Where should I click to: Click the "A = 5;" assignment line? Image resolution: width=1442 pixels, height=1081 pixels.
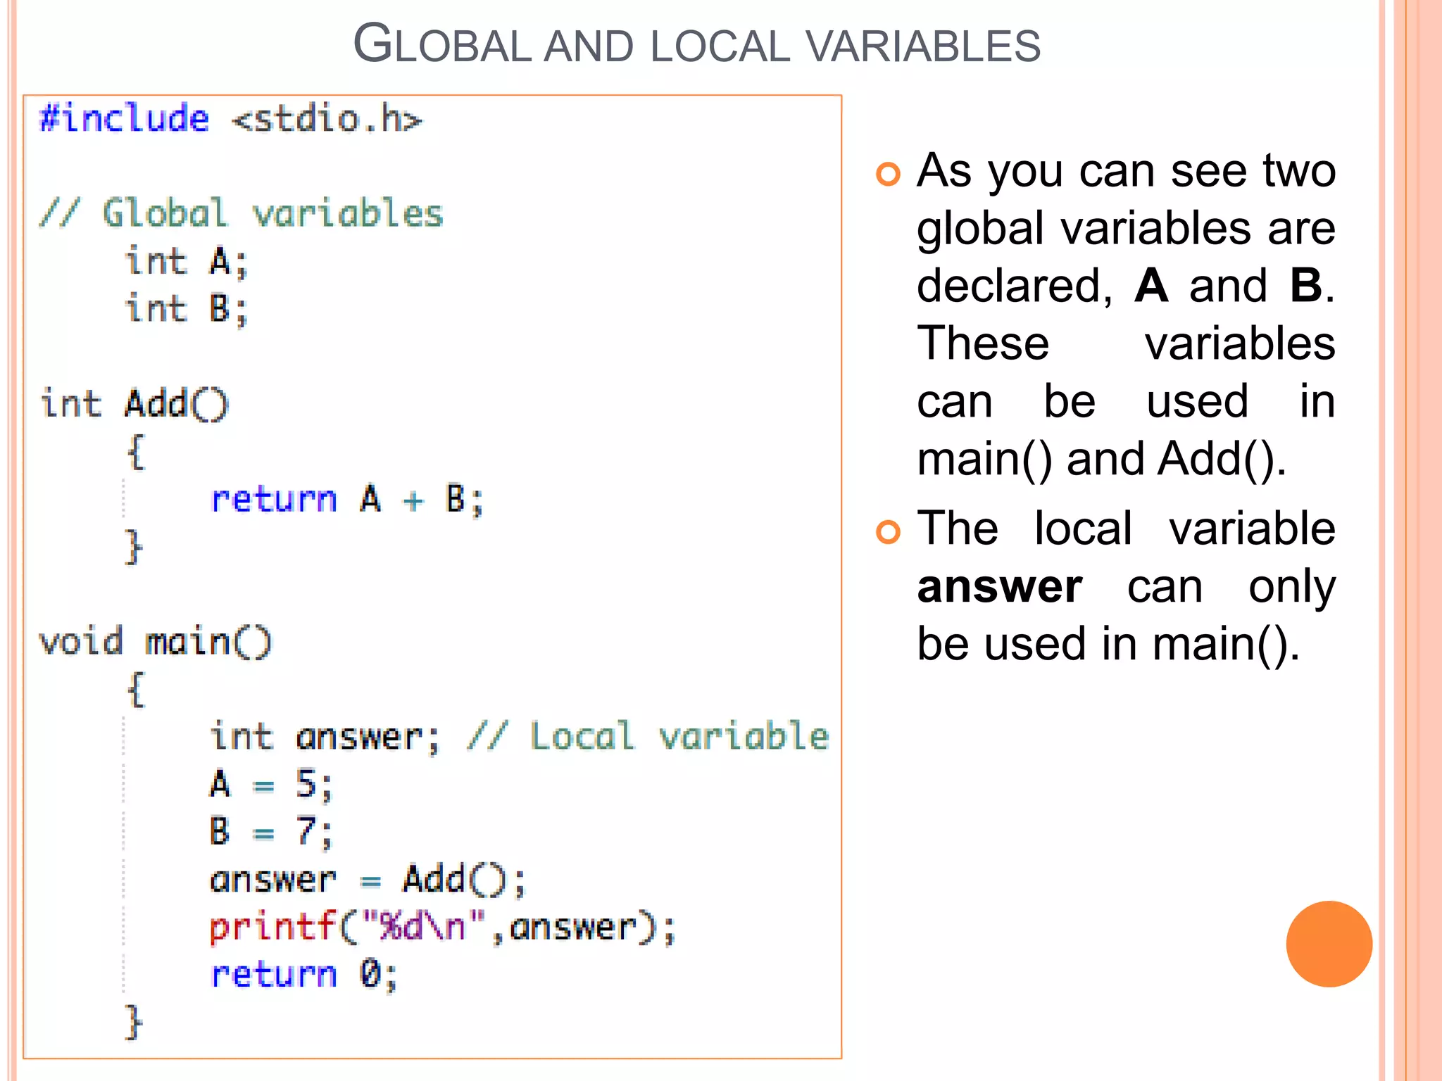[271, 785]
